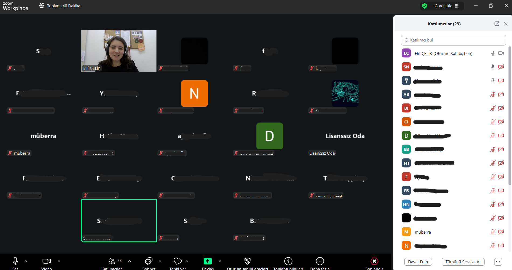The height and width of the screenshot is (270, 512).
Task: Pop out the participants panel
Action: pyautogui.click(x=497, y=24)
